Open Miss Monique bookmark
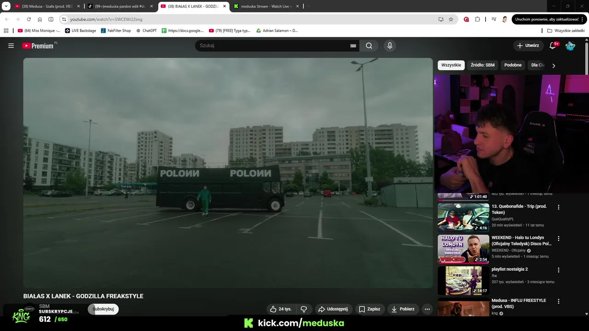 coord(39,31)
